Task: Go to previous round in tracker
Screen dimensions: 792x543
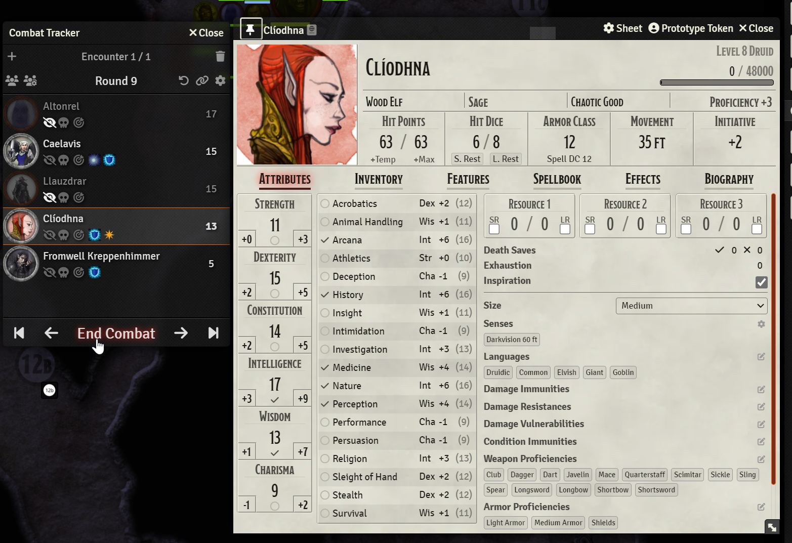Action: [x=19, y=333]
